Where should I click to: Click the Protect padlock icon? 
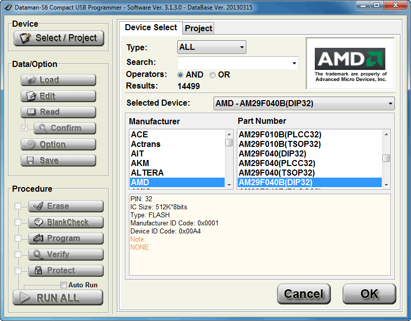(38, 271)
